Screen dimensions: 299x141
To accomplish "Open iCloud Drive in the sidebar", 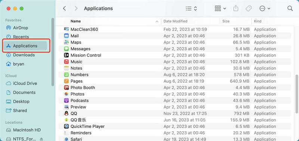I will point(25,83).
